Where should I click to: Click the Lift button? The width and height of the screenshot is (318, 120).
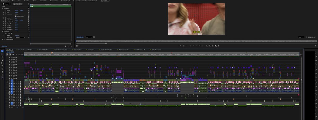(207, 46)
